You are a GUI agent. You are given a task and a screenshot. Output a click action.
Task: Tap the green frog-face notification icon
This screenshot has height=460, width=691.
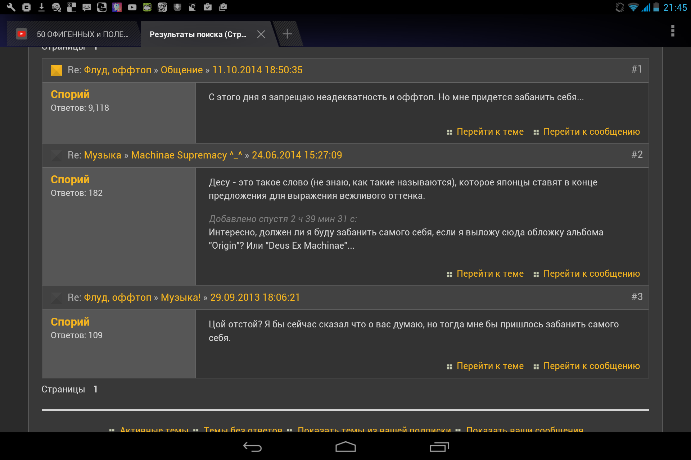point(147,7)
